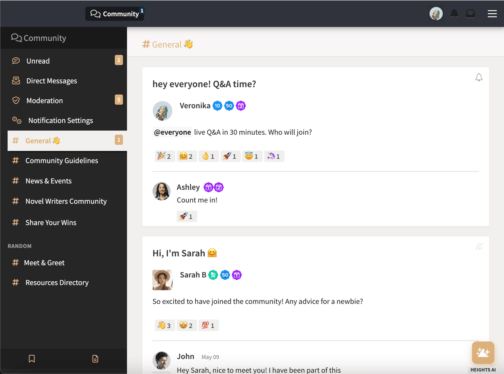This screenshot has height=374, width=504.
Task: Toggle notification bell on Q&A time post
Action: click(479, 78)
